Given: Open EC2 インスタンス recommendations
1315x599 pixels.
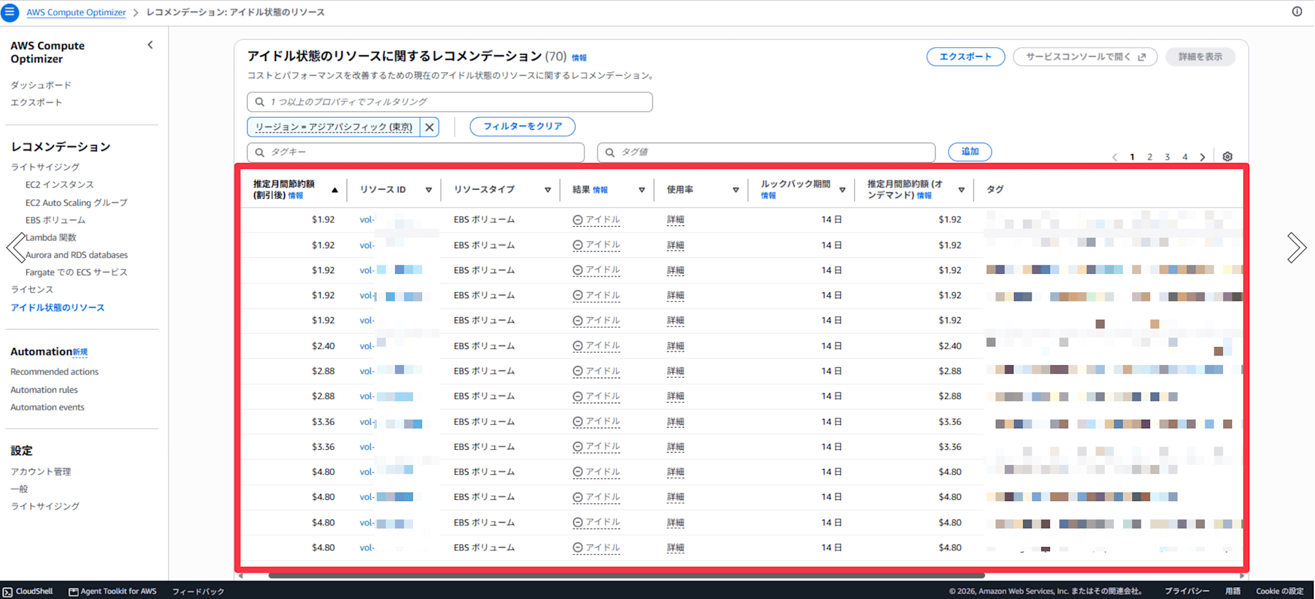Looking at the screenshot, I should 59,185.
